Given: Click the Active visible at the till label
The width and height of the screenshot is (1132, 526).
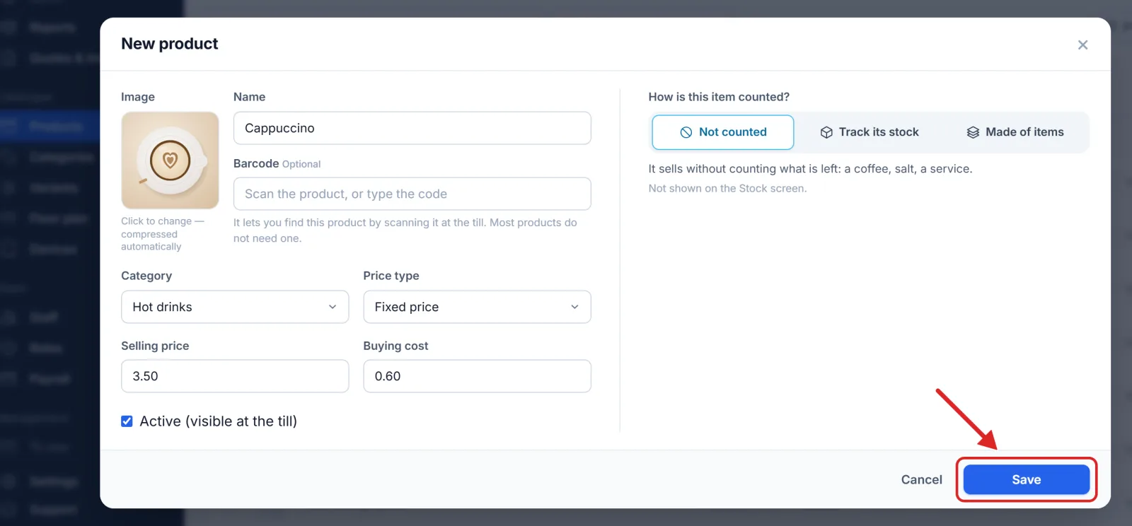Looking at the screenshot, I should [219, 421].
